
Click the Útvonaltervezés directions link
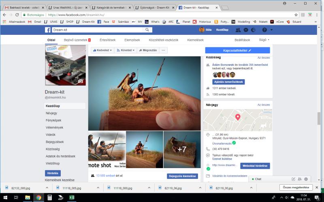click(x=222, y=143)
